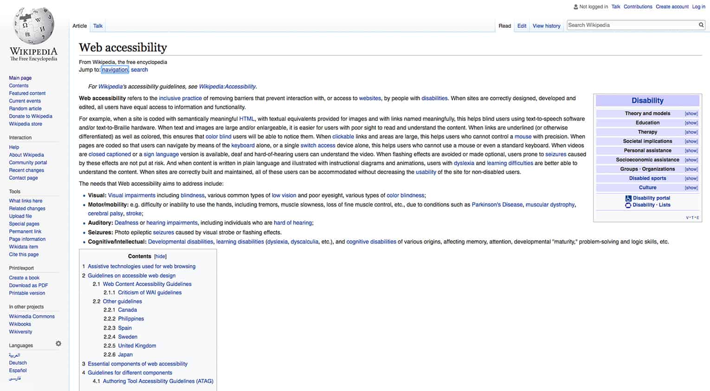This screenshot has width=710, height=391.
Task: Jump to Web Content Accessibility Guidelines section
Action: [147, 284]
